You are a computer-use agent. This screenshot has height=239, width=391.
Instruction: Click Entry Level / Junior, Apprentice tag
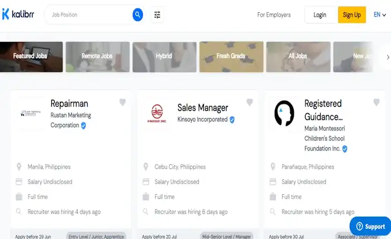(96, 236)
